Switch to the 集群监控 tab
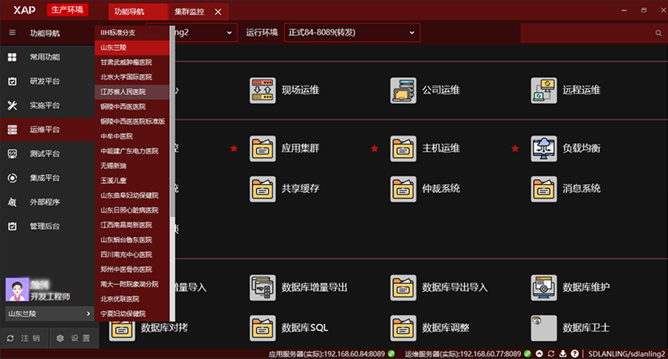This screenshot has height=359, width=668. (x=191, y=12)
